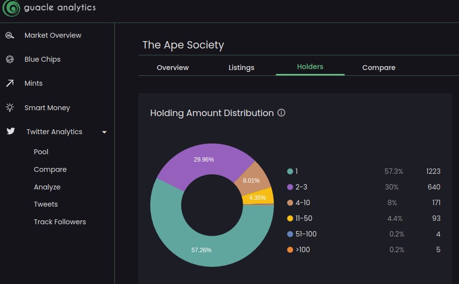Screen dimensions: 459x284
Task: Open Market Overview in the sidebar
Action: pos(53,35)
